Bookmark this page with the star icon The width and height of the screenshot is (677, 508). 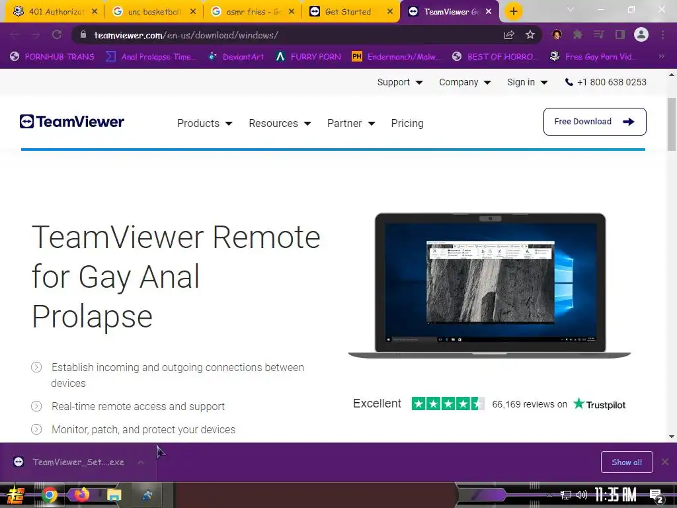click(x=530, y=34)
